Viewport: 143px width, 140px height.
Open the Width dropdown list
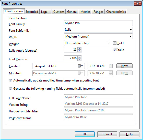click(x=130, y=37)
